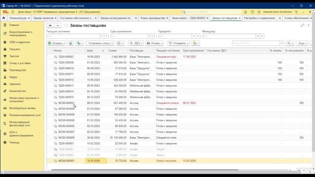The width and height of the screenshot is (315, 177).
Task: Open Склад и доставка section
Action: 20,63
